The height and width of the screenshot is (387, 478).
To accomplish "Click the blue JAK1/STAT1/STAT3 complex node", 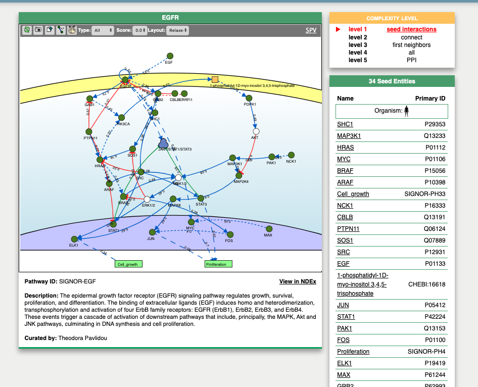I will [163, 143].
